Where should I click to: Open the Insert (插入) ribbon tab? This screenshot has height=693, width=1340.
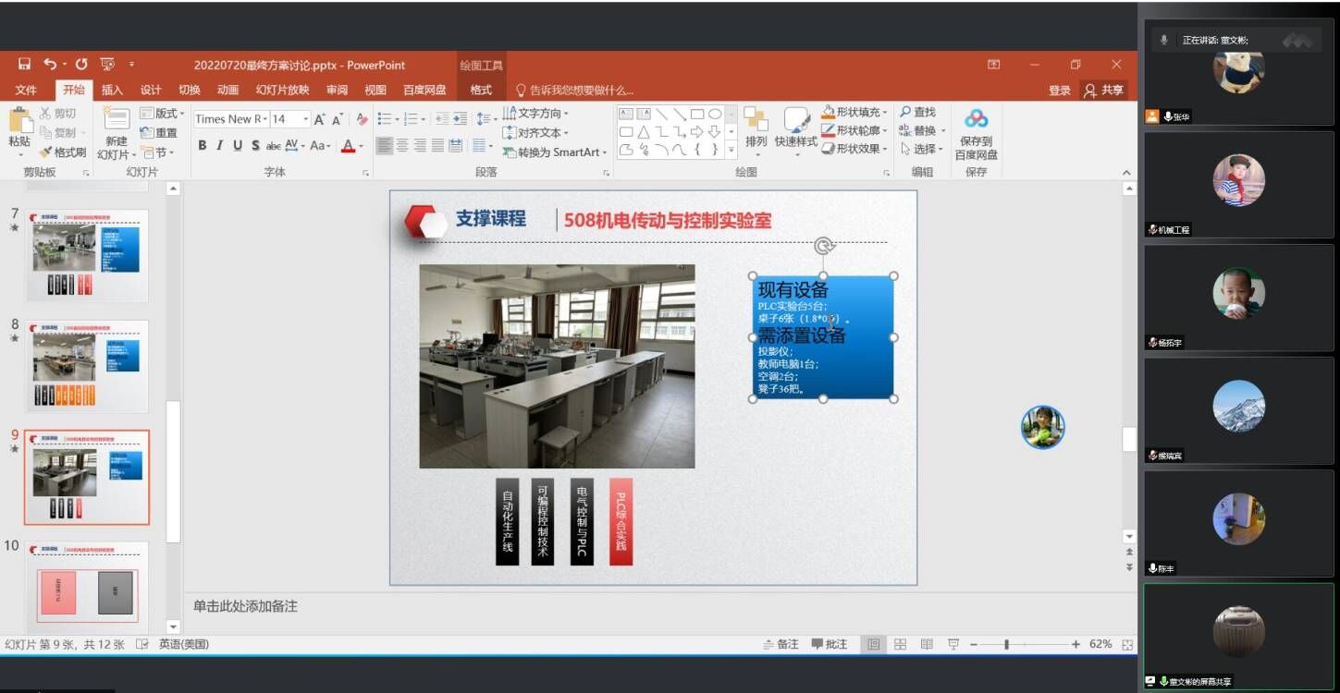click(x=112, y=90)
